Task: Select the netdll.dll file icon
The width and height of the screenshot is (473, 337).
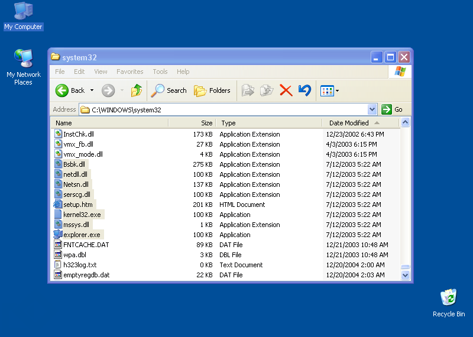Action: 58,174
